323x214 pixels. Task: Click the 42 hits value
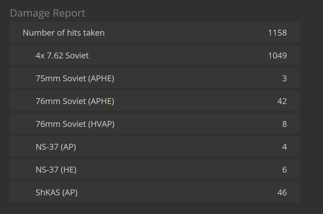click(282, 101)
